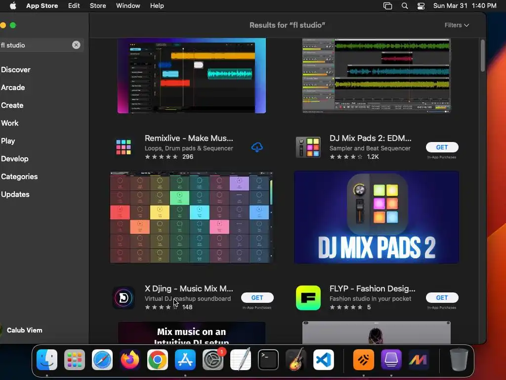
Task: Open the Develop section
Action: 15,159
